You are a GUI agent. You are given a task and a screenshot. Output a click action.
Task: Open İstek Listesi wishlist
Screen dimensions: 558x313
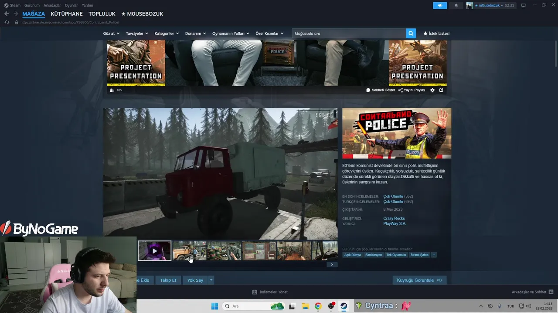(x=436, y=33)
